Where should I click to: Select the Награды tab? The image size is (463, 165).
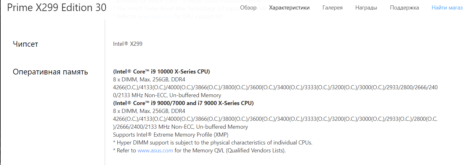click(x=366, y=8)
